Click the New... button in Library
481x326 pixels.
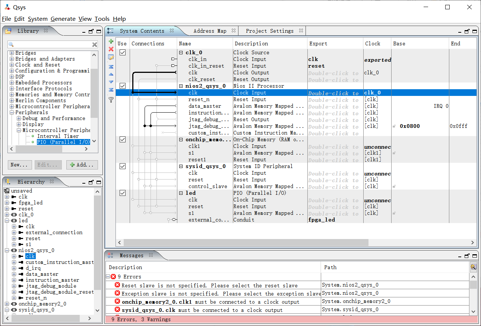tap(19, 165)
